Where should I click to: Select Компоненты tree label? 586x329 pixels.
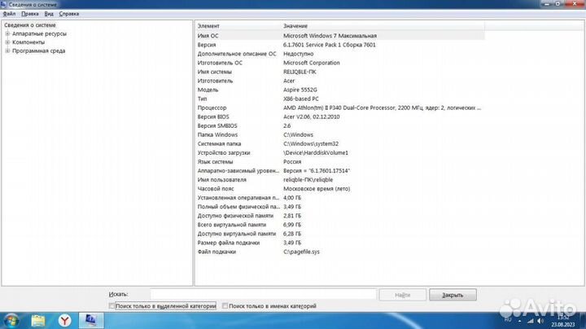(28, 42)
